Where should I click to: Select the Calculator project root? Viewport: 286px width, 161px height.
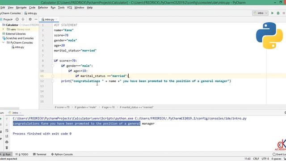12,25
